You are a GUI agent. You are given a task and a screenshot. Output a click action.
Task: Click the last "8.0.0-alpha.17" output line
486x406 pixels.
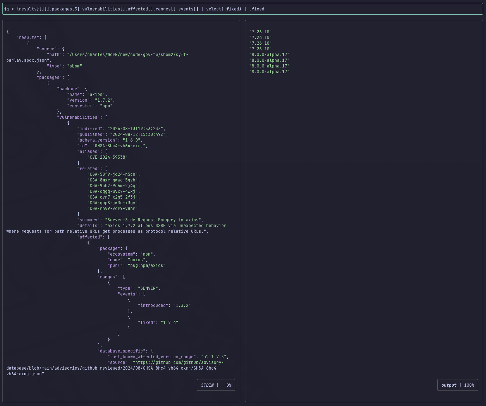(269, 72)
